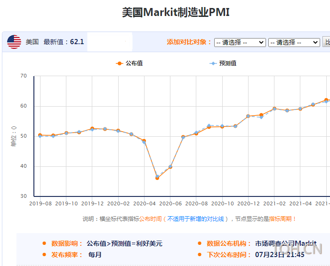Click the 公布时间 orange text in note
This screenshot has width=330, height=266.
tap(151, 219)
